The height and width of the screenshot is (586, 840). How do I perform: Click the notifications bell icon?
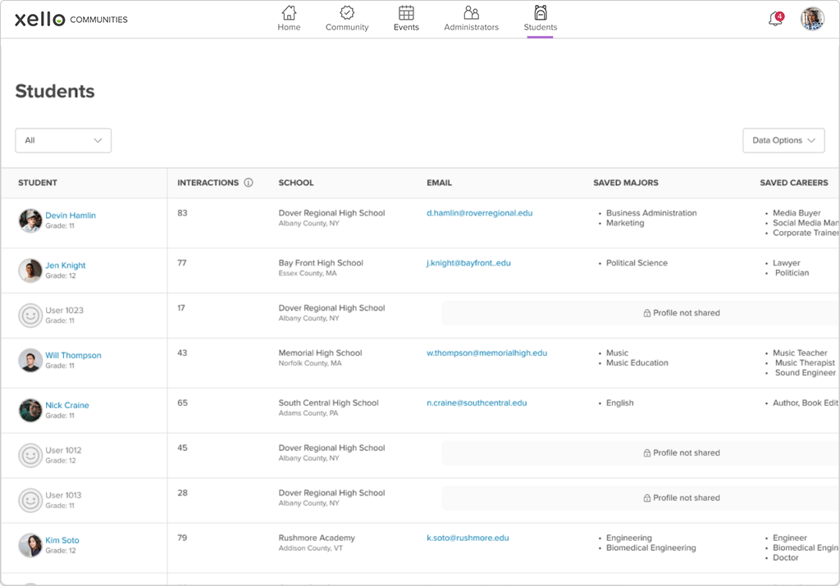tap(774, 19)
